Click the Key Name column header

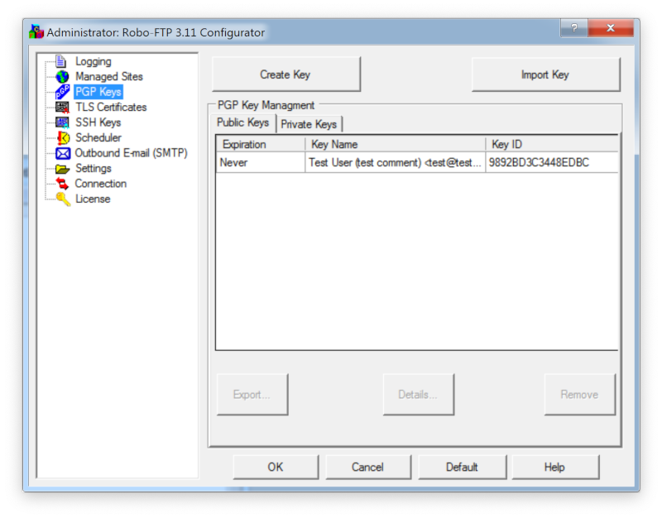(395, 144)
